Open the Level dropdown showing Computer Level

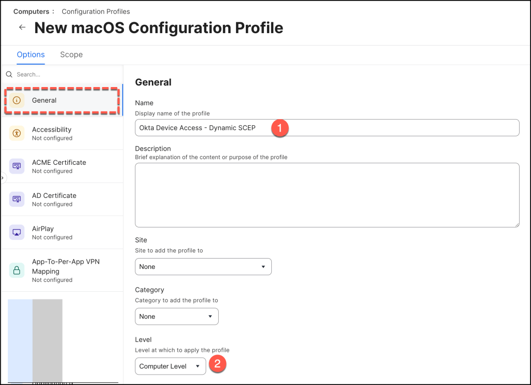tap(170, 366)
